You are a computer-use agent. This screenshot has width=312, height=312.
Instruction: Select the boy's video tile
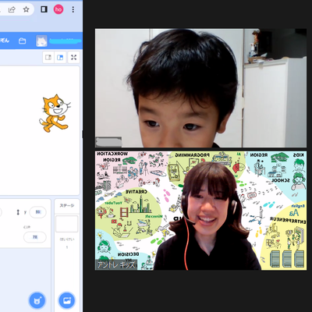pyautogui.click(x=200, y=88)
